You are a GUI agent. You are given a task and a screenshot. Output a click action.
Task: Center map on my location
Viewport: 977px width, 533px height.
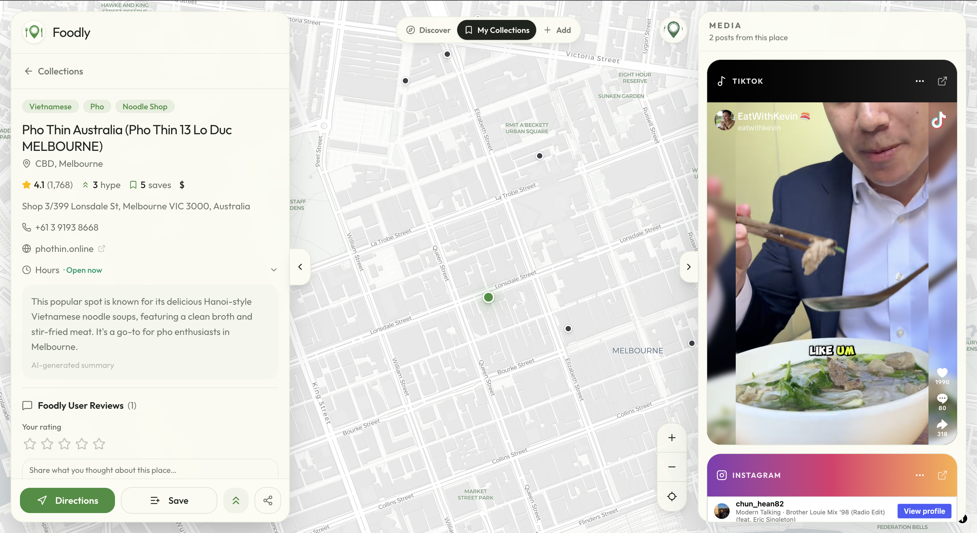click(672, 496)
